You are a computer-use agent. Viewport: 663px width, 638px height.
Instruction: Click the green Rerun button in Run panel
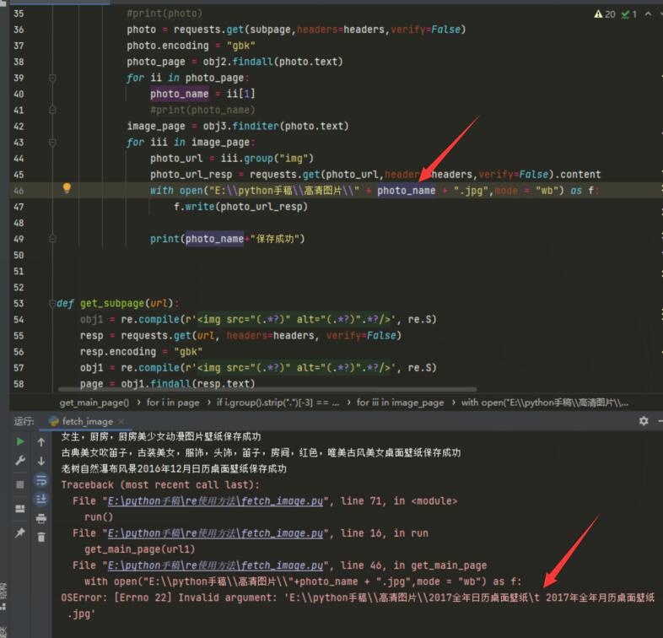pos(19,441)
